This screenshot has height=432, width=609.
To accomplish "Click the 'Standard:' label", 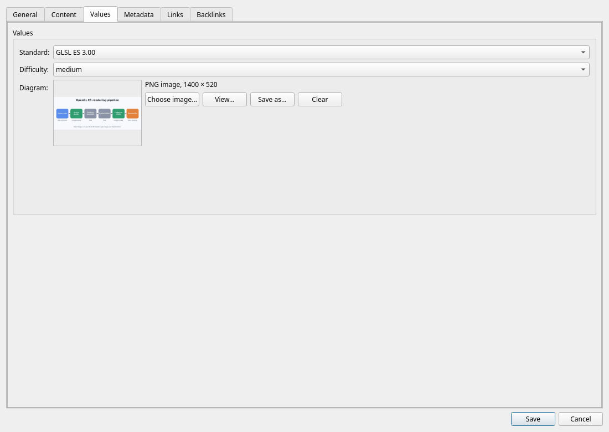I will 34,53.
